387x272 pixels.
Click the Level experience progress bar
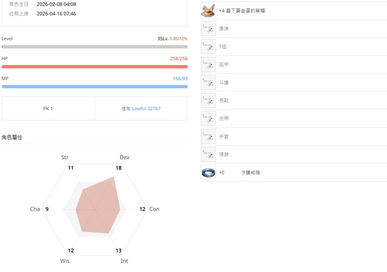pos(94,46)
